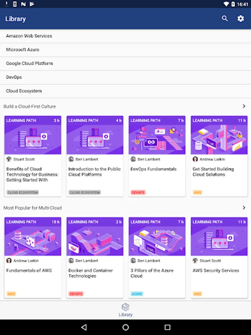Expand Most Popular for Multi-Cloud with chevron
This screenshot has width=251, height=335.
click(x=244, y=208)
